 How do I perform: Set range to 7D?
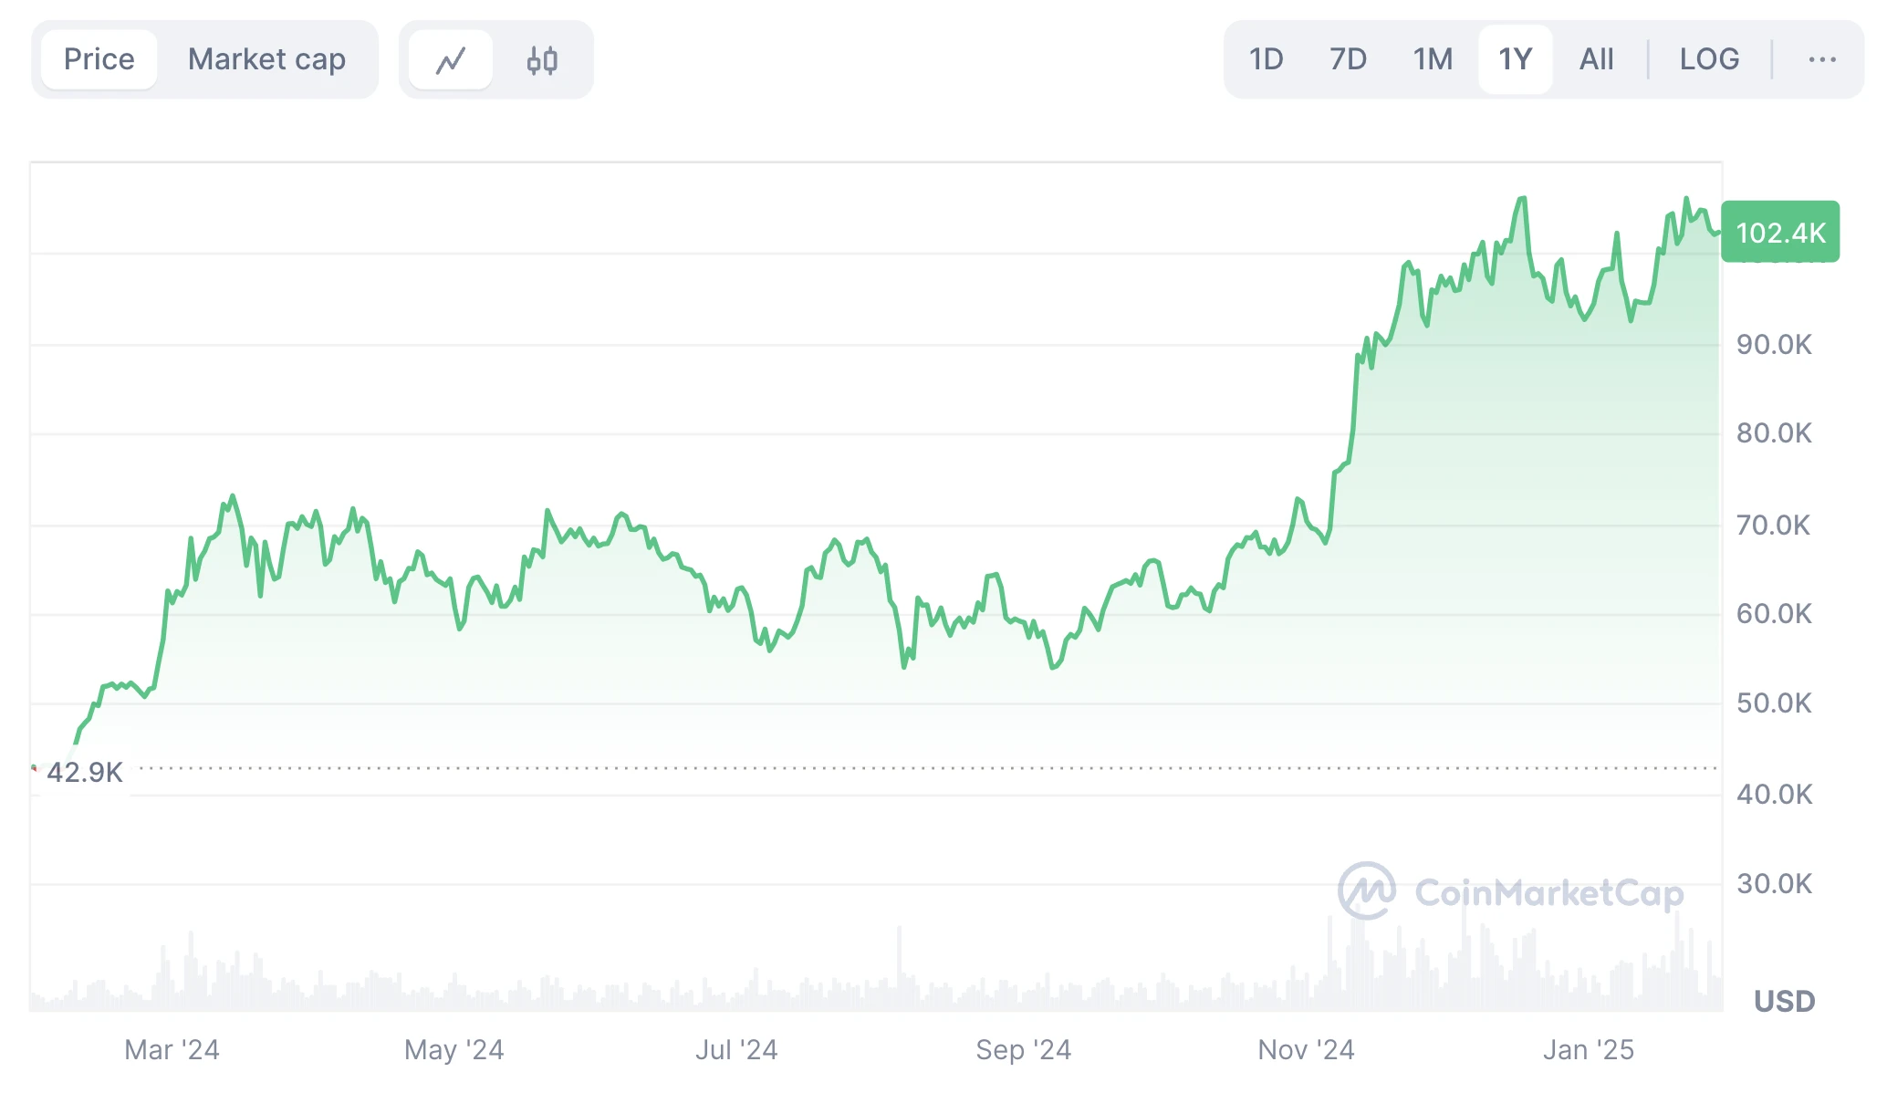(1348, 59)
